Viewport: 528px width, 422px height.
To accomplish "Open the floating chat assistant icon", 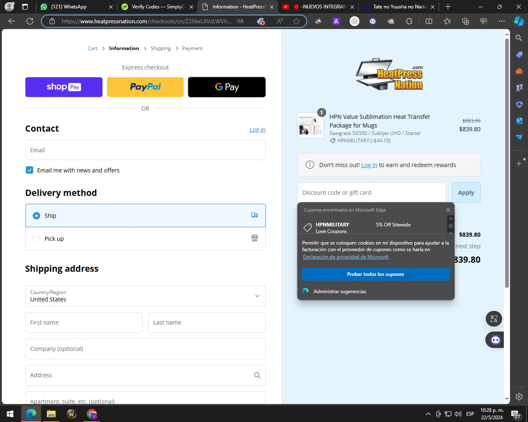I will click(495, 340).
